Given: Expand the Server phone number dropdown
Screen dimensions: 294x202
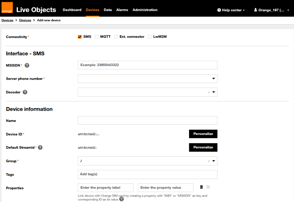Looking at the screenshot, I should tap(213, 79).
